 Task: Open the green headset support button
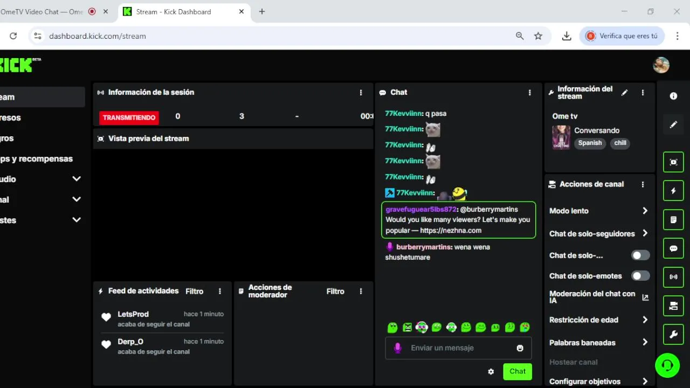667,365
